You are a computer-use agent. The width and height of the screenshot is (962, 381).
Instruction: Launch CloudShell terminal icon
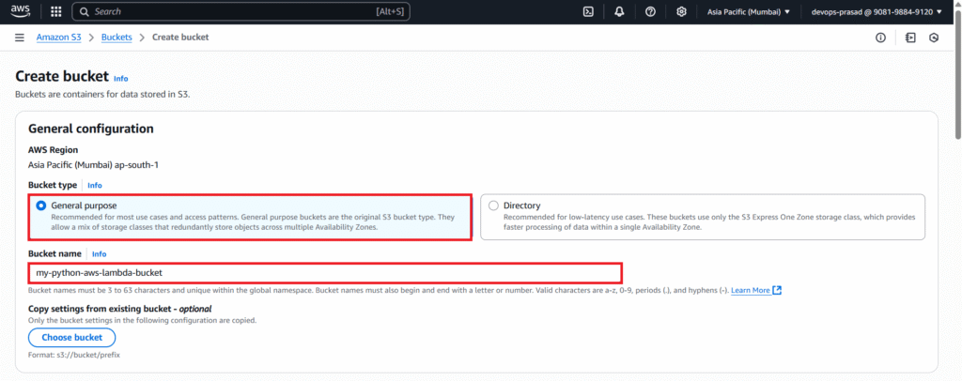(588, 11)
